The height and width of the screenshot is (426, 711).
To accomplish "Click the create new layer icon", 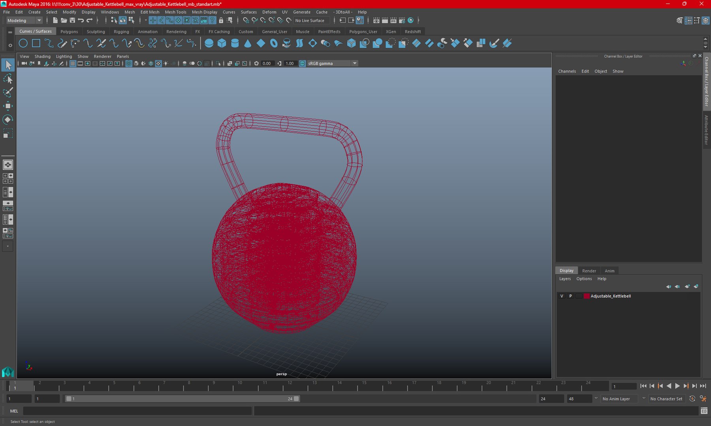I will 687,286.
